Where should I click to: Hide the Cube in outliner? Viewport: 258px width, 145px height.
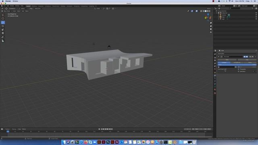coord(256,17)
